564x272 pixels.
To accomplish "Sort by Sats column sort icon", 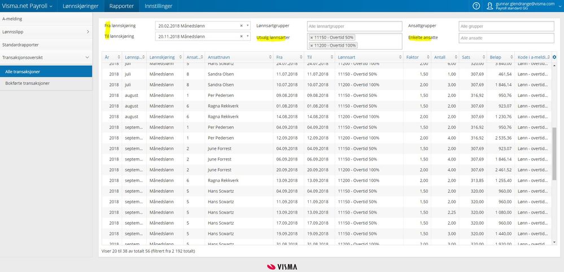I will coord(483,57).
